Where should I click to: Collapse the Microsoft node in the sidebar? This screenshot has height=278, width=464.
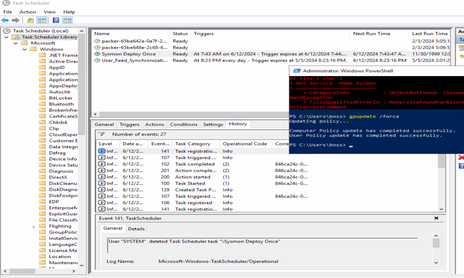[x=15, y=43]
